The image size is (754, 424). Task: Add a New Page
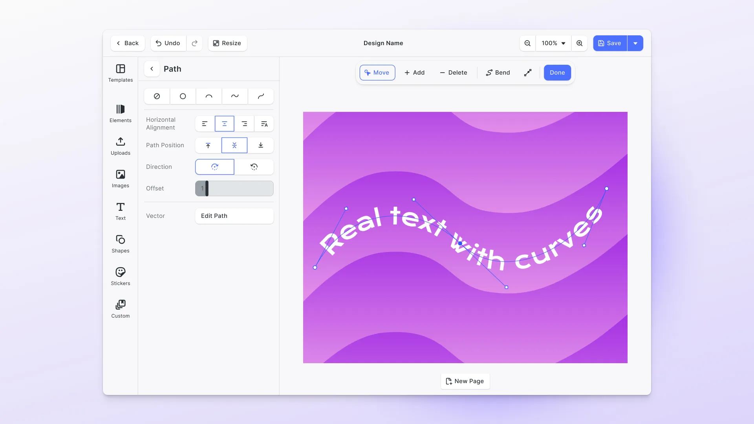point(465,381)
